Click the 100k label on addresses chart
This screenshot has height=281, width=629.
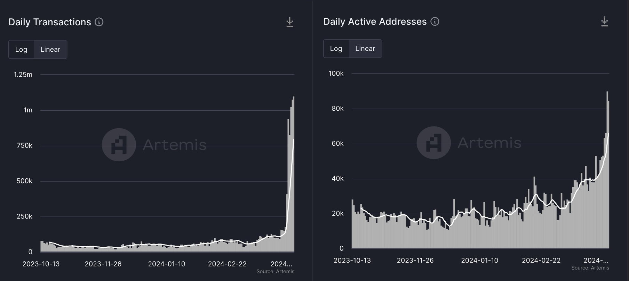[x=336, y=74]
